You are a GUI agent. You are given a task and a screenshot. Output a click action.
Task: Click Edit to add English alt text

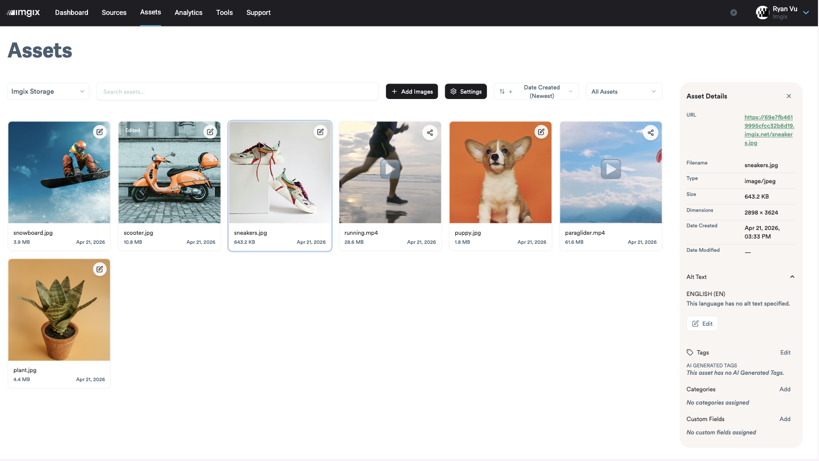pyautogui.click(x=702, y=323)
